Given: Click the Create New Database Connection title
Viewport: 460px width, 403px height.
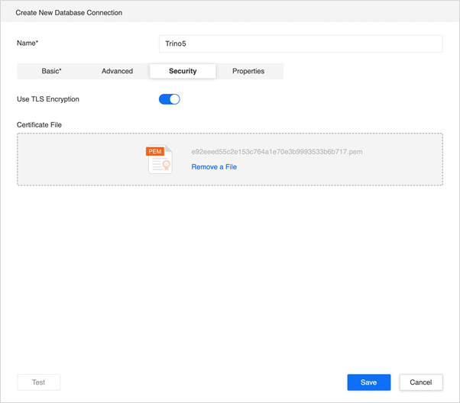Looking at the screenshot, I should pyautogui.click(x=69, y=13).
